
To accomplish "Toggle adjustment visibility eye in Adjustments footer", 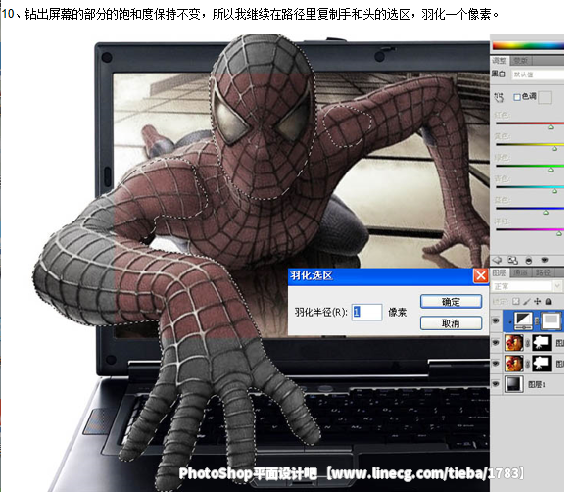I will pyautogui.click(x=545, y=260).
